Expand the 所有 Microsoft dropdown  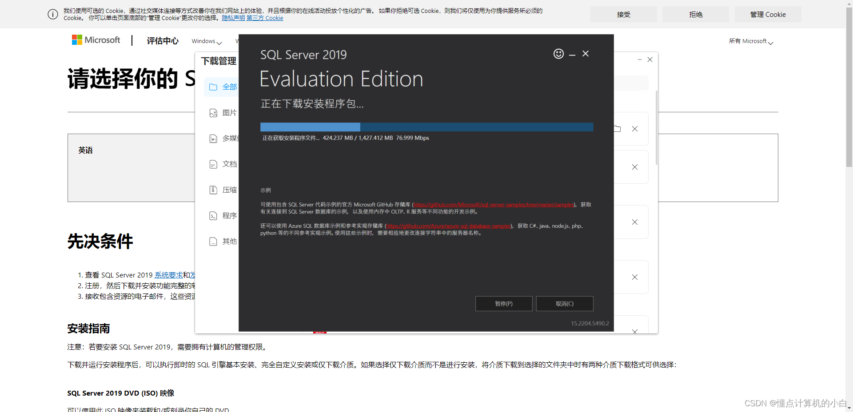[751, 41]
